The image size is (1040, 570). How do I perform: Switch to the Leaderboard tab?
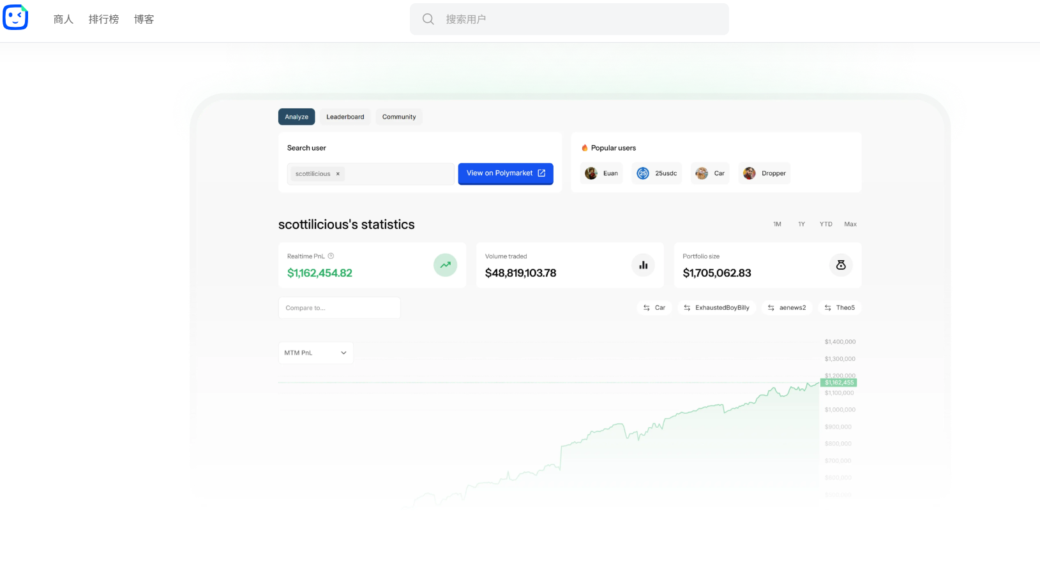345,117
